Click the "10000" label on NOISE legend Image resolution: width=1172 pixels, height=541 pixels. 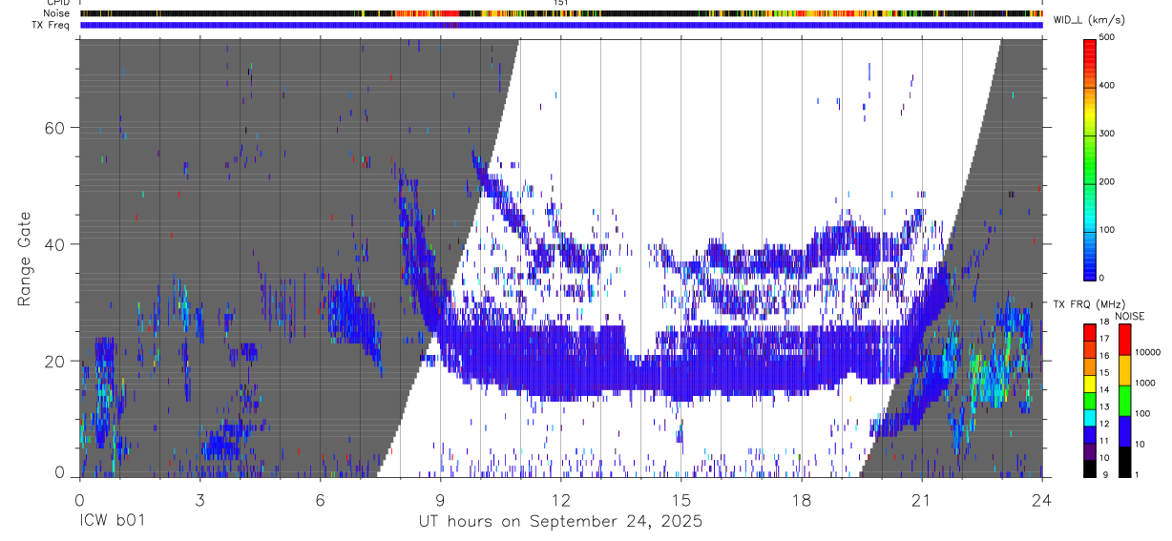pos(1148,352)
